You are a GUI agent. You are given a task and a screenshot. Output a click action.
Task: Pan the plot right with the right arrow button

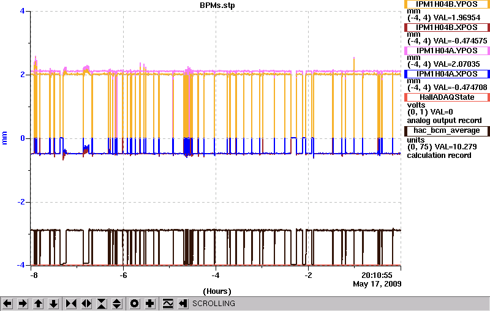[x=23, y=304]
